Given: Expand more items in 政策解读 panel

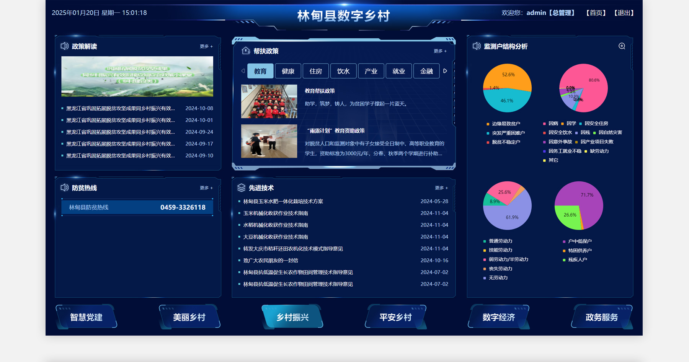Looking at the screenshot, I should pos(206,46).
